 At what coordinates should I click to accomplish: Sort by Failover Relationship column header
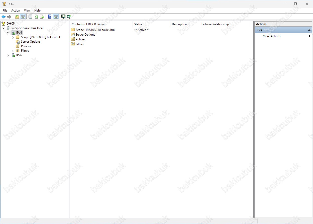225,24
